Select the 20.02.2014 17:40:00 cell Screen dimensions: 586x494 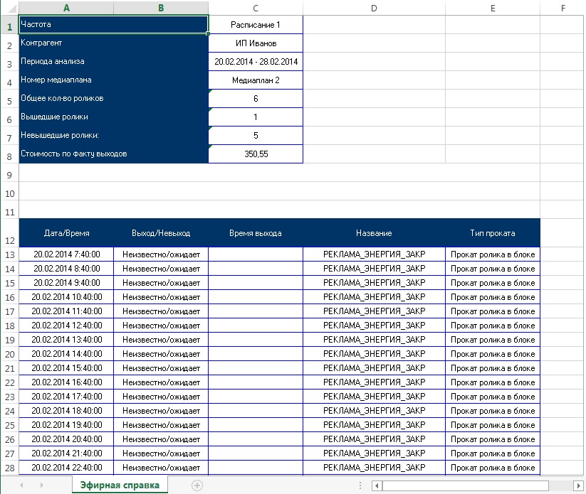pyautogui.click(x=66, y=396)
